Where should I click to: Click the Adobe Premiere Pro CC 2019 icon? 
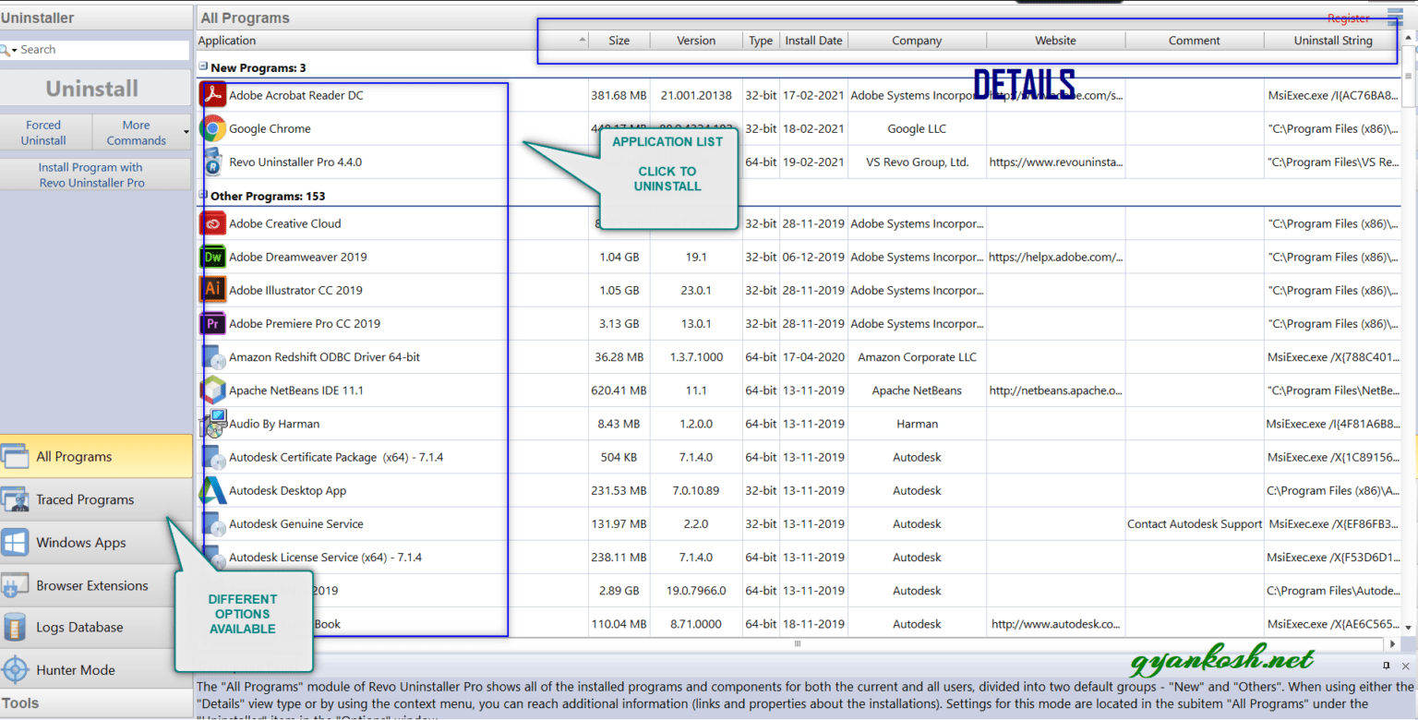click(x=214, y=323)
